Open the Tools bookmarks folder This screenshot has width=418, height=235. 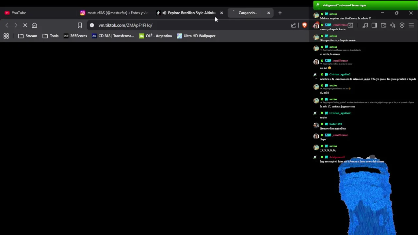[50, 36]
